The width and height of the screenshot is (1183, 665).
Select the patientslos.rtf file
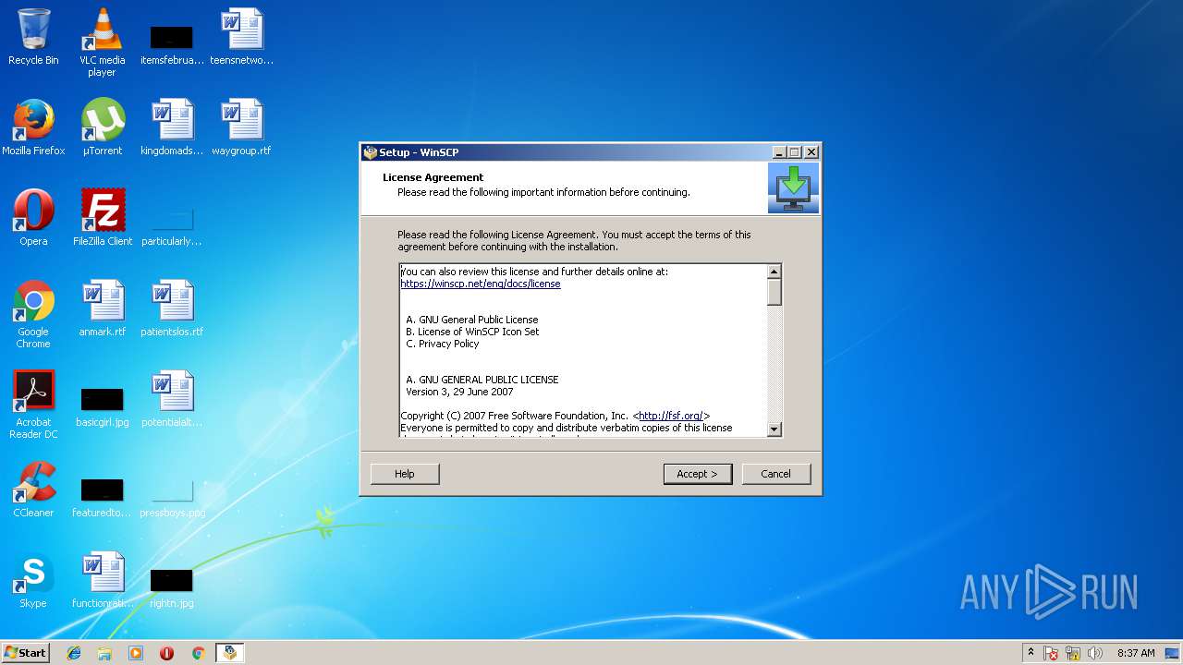172,308
